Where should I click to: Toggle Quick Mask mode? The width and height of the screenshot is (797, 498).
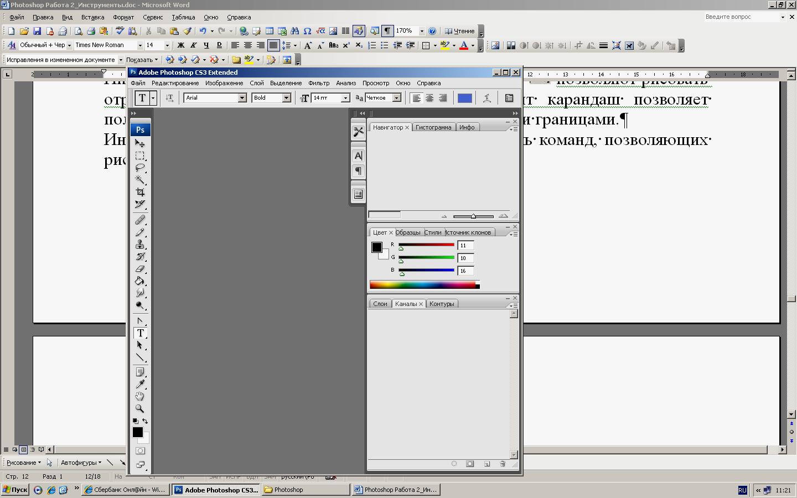[140, 451]
